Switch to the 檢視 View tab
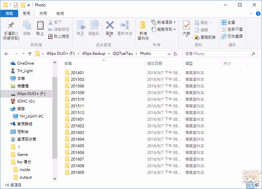 pos(60,13)
